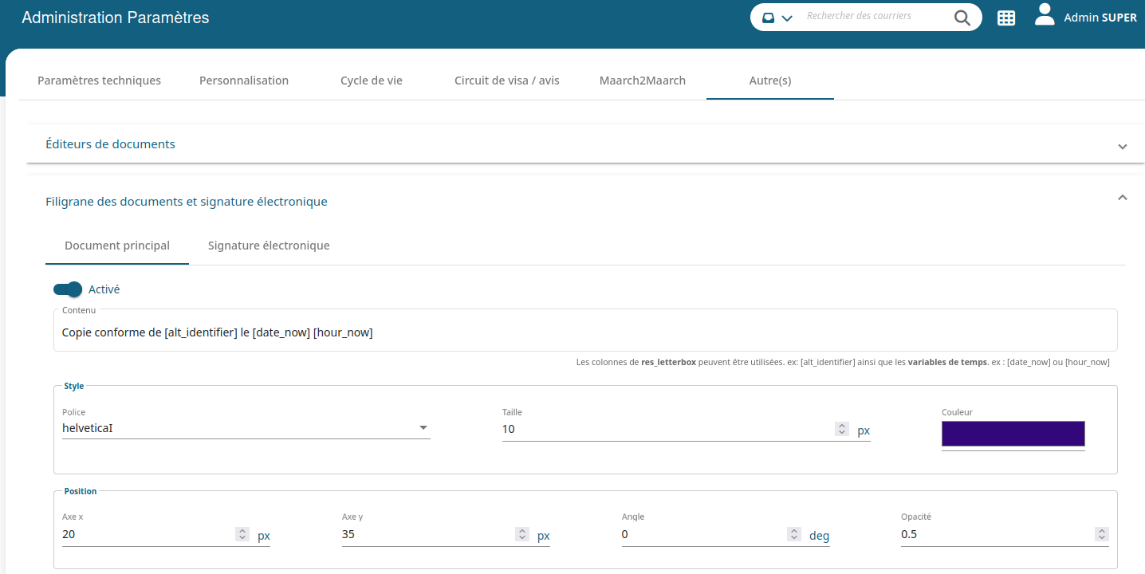The width and height of the screenshot is (1145, 574).
Task: Open the Maarch2Maarch tab
Action: (643, 81)
